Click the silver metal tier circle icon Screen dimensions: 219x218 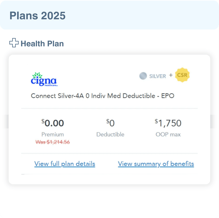(143, 76)
